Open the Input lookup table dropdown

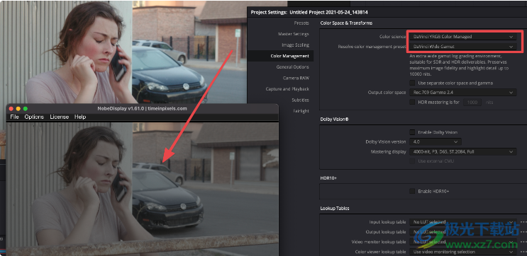pos(462,222)
